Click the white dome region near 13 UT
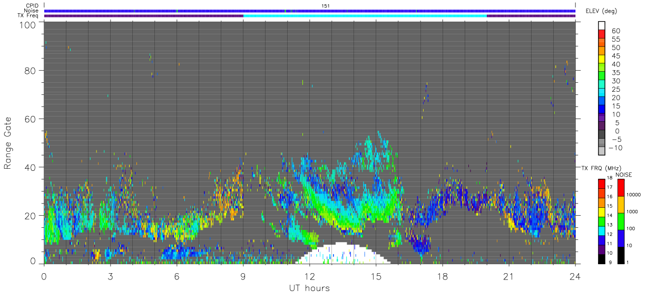This screenshot has height=299, width=647. pyautogui.click(x=343, y=254)
